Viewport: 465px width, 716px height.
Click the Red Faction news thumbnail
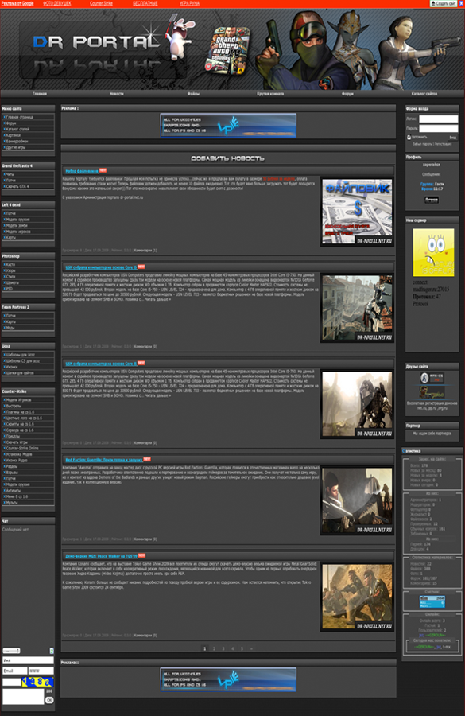[358, 500]
